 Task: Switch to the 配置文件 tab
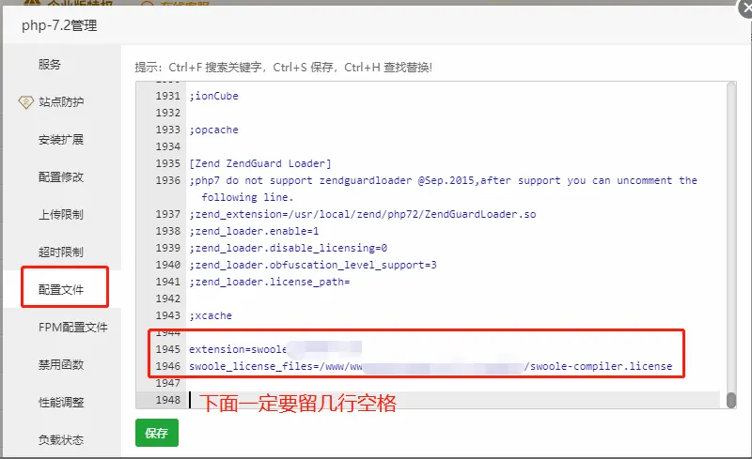click(x=61, y=290)
